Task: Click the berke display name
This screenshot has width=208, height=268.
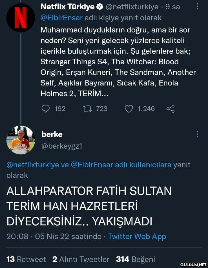Action: [52, 134]
